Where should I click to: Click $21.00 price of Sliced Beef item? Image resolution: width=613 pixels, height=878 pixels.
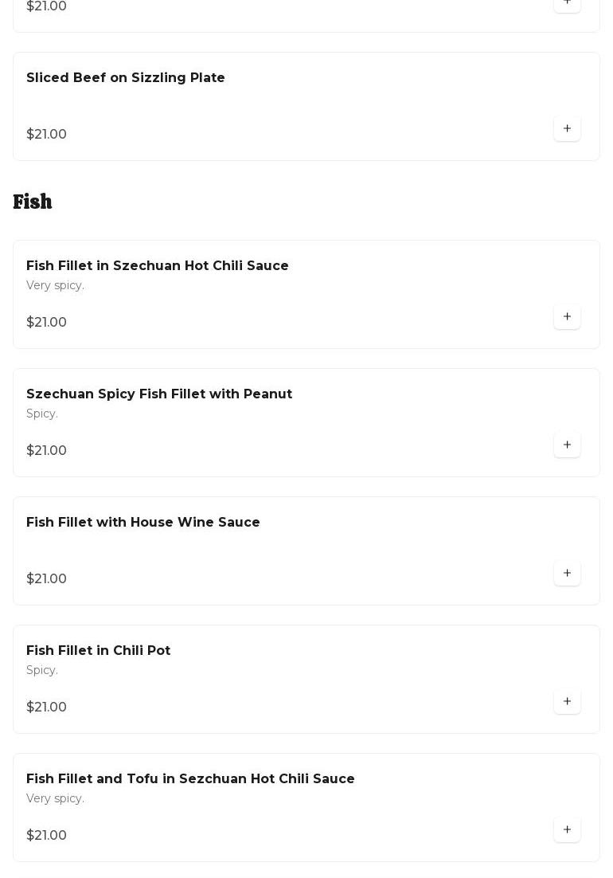[46, 134]
